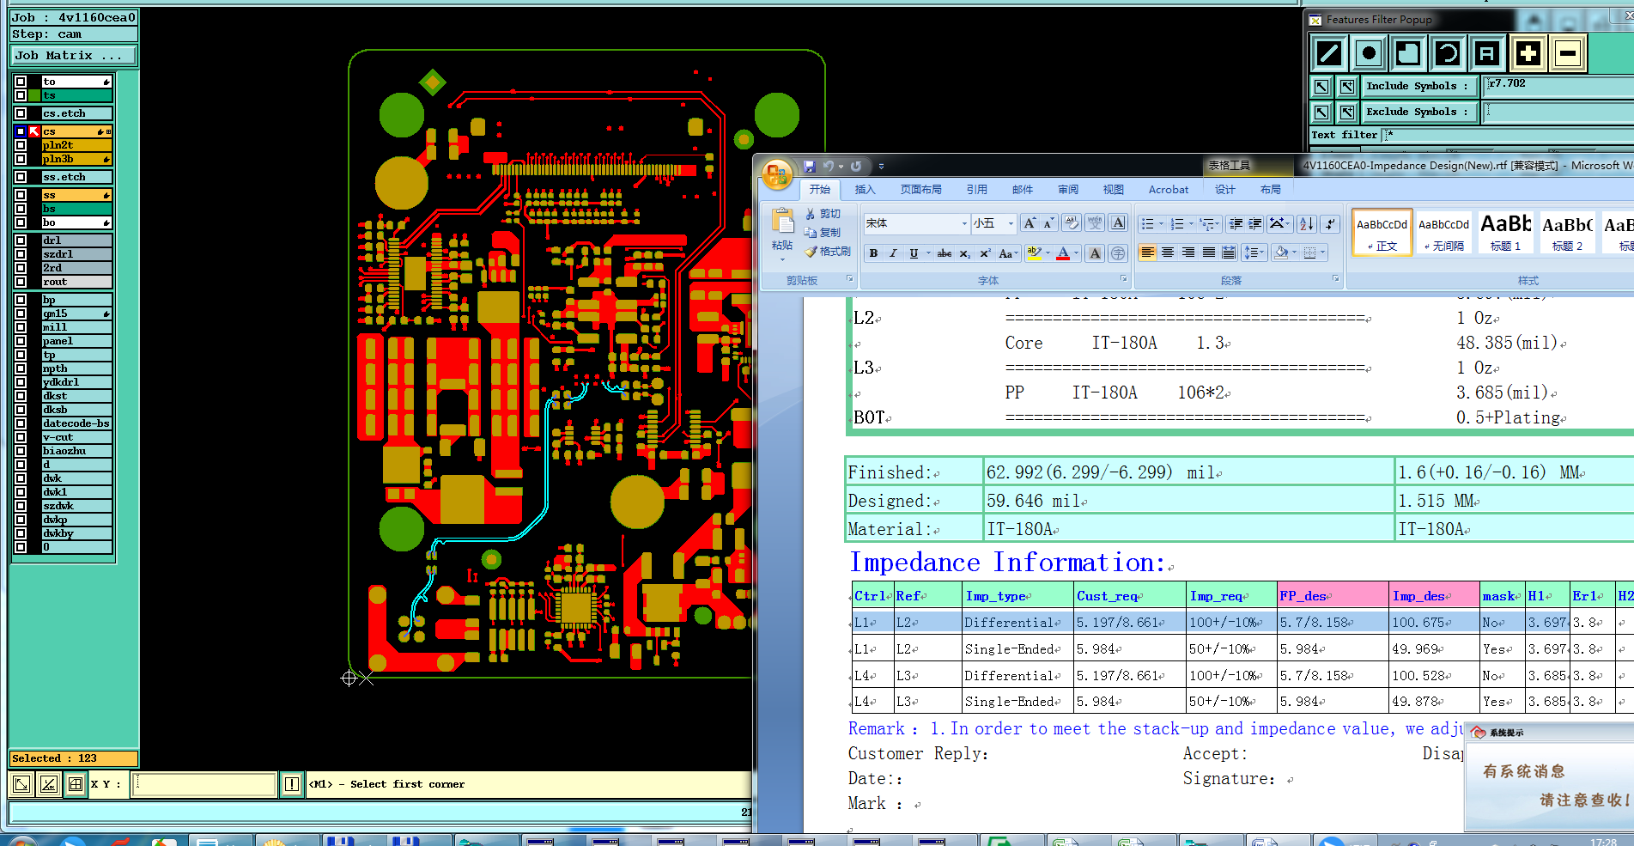Click the arc feature filter icon

[x=1448, y=53]
